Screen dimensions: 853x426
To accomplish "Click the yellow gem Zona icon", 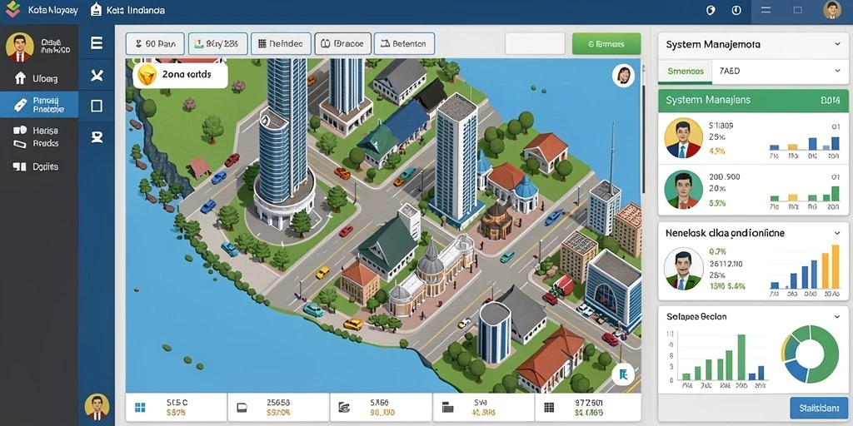I will point(147,74).
